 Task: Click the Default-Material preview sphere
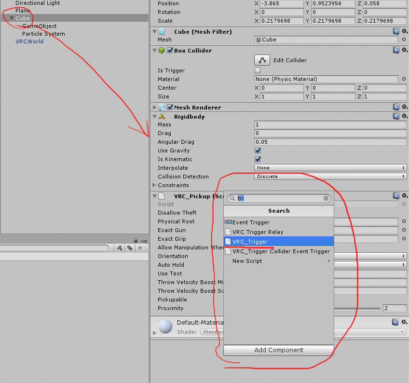tap(165, 327)
